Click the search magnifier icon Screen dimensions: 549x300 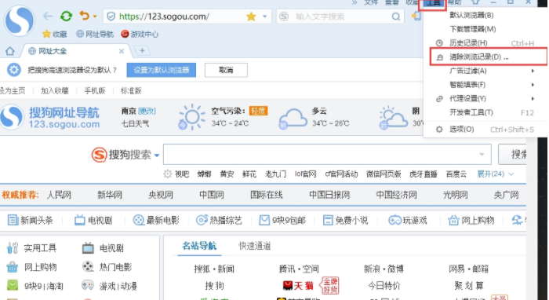tap(395, 16)
